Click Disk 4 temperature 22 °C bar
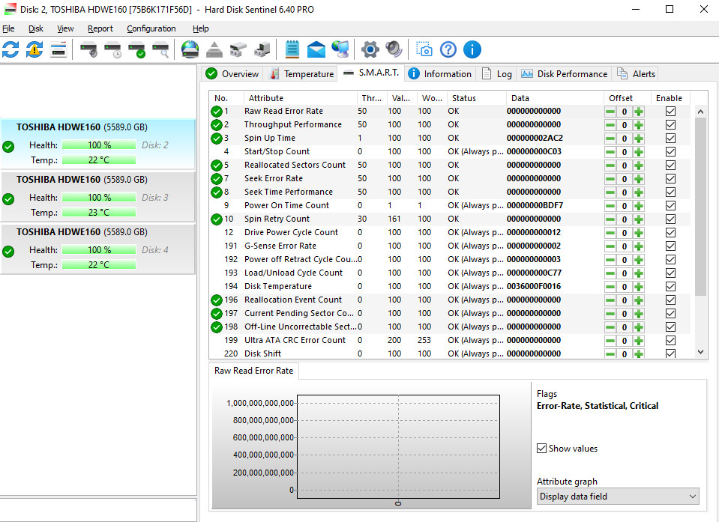This screenshot has width=719, height=522. [99, 264]
